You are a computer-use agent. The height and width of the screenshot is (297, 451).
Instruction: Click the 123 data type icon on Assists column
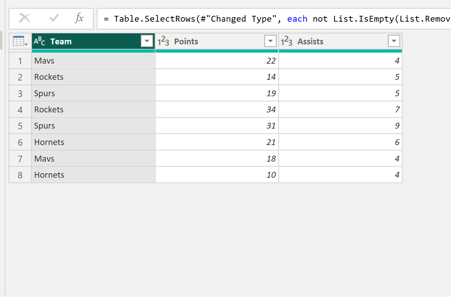[x=287, y=41]
